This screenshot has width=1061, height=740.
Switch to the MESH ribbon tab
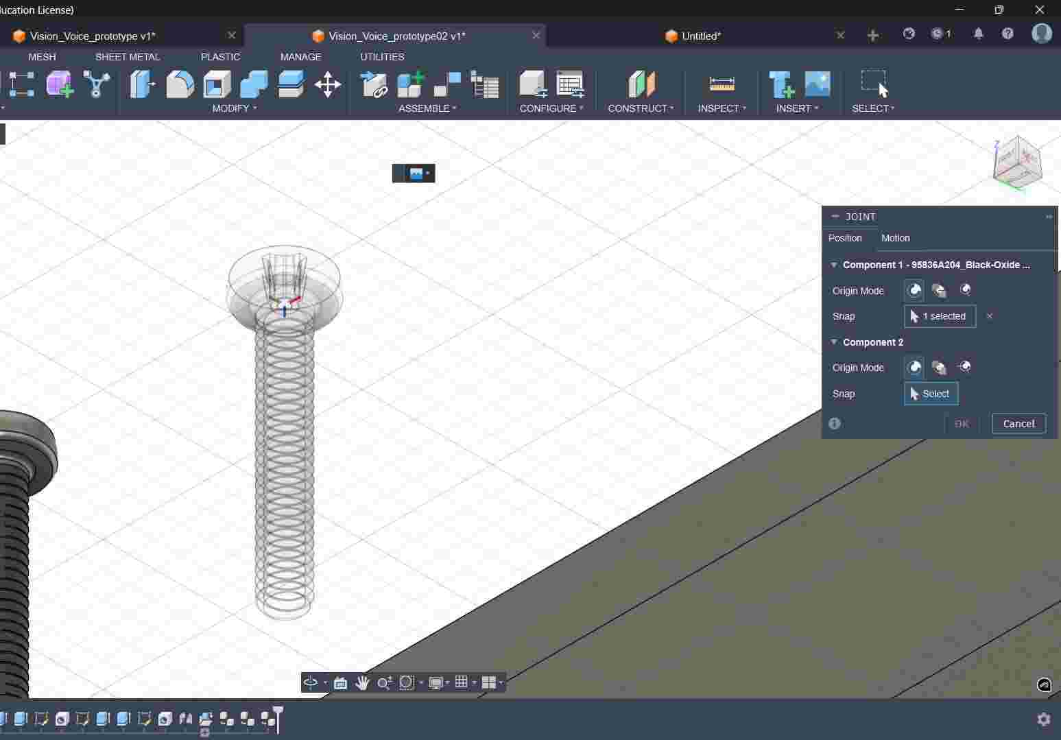(x=42, y=57)
